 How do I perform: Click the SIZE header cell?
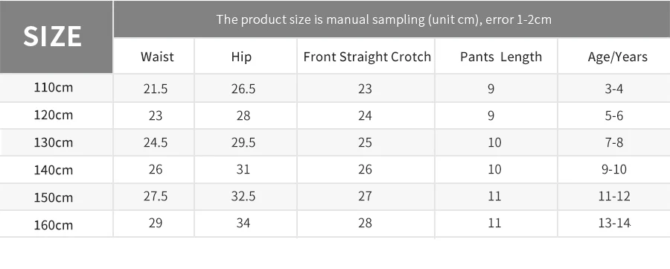pyautogui.click(x=56, y=37)
